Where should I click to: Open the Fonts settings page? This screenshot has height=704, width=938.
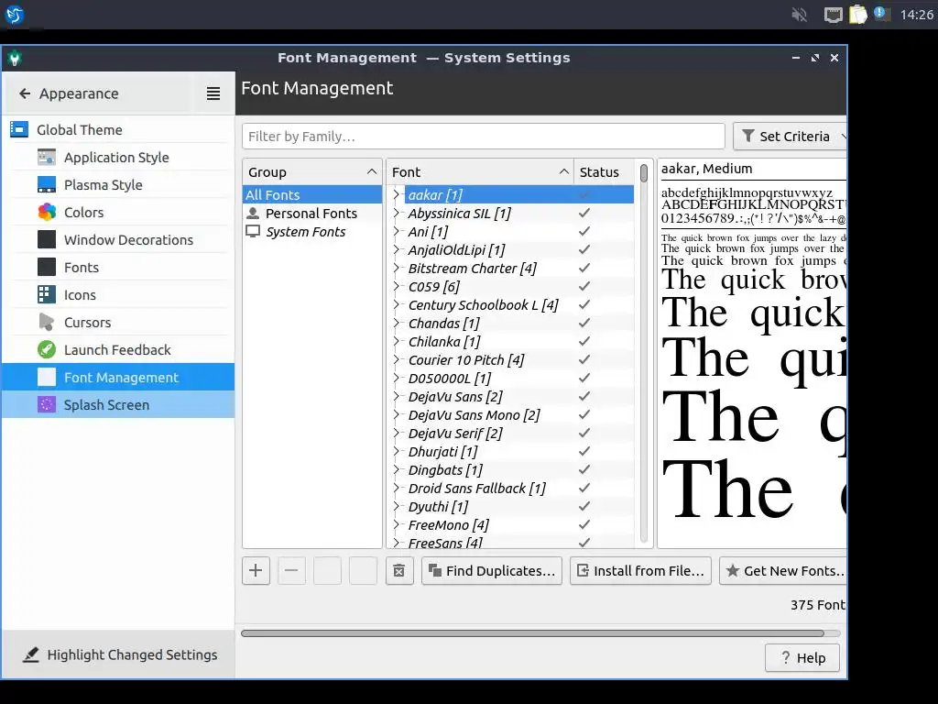[x=118, y=268]
